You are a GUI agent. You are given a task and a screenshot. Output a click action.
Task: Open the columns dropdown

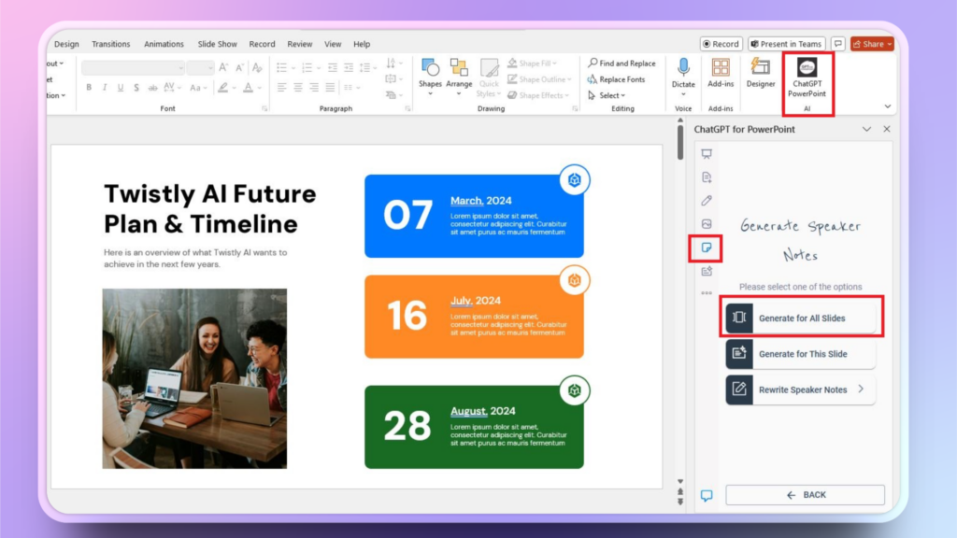(351, 88)
